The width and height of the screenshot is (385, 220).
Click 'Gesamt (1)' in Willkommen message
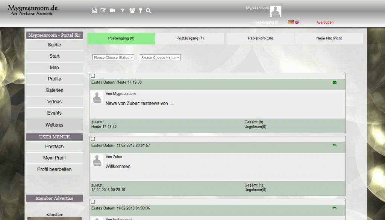(254, 185)
